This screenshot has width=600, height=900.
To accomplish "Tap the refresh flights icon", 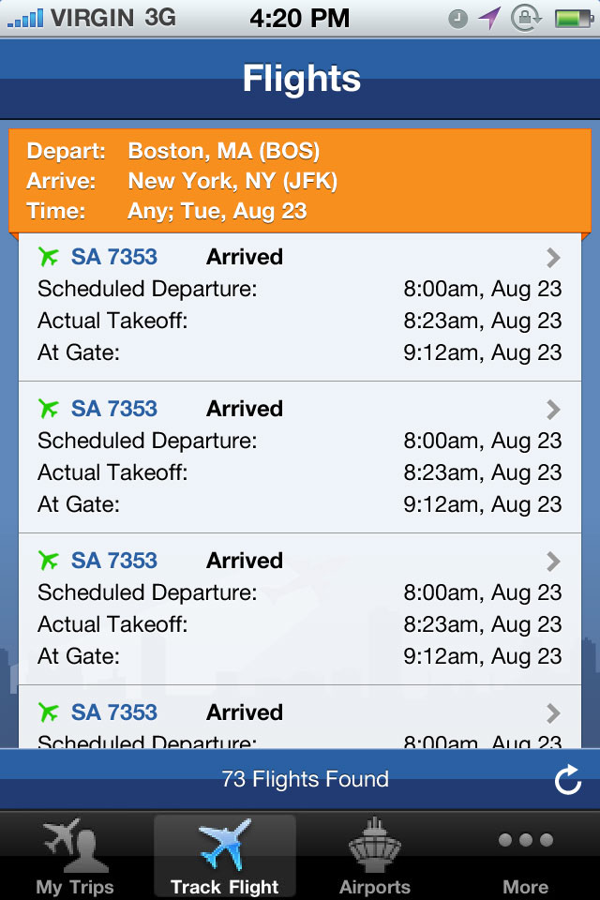I will click(568, 779).
